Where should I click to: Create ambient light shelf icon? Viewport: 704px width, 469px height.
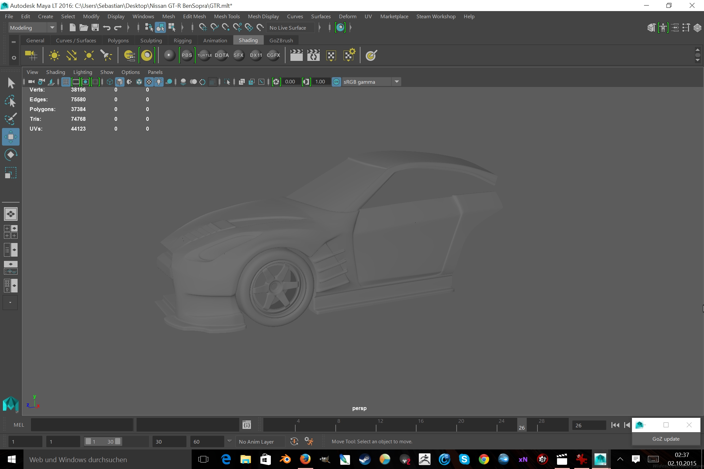coord(54,55)
